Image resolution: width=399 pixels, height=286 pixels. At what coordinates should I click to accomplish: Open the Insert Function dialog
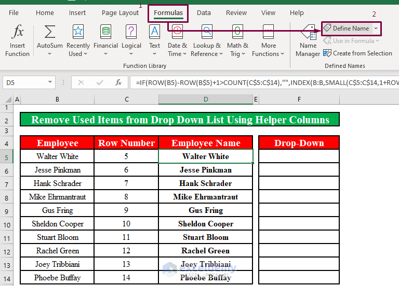(x=17, y=40)
